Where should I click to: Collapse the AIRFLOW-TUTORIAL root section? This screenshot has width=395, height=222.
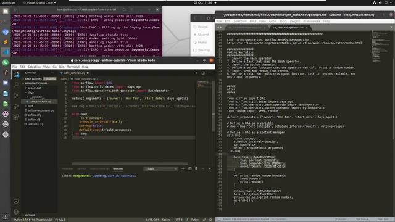click(35, 83)
